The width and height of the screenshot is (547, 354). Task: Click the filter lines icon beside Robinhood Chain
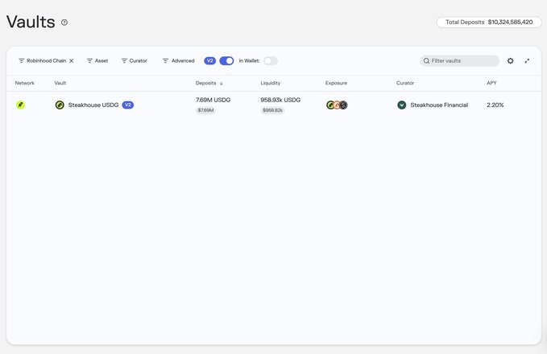[x=22, y=60]
